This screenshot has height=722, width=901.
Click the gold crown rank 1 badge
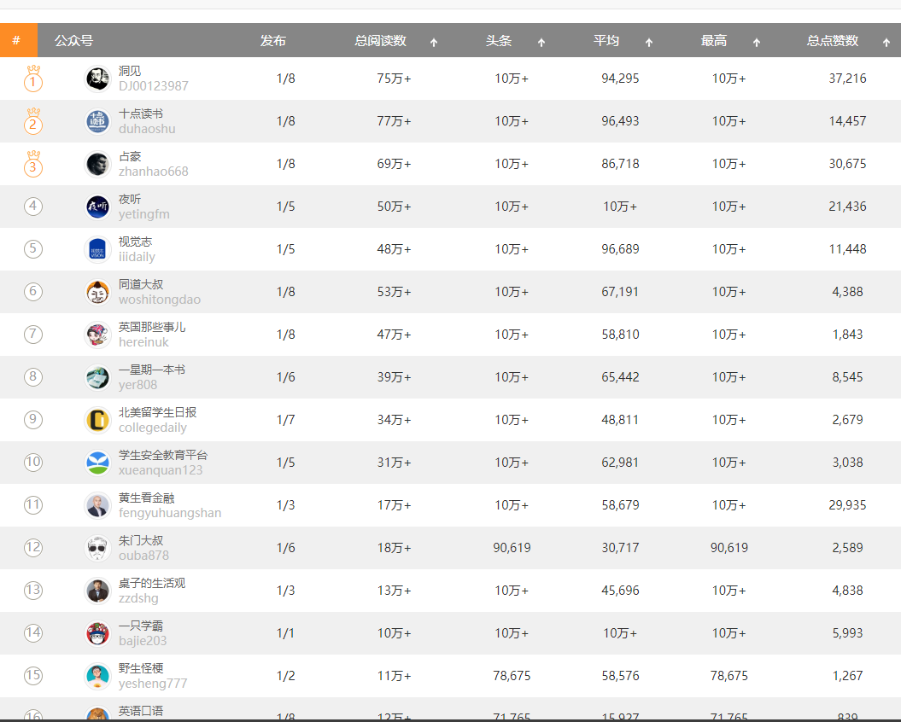tap(33, 79)
